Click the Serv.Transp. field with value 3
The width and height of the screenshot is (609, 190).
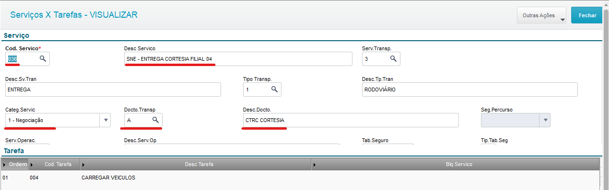click(381, 59)
